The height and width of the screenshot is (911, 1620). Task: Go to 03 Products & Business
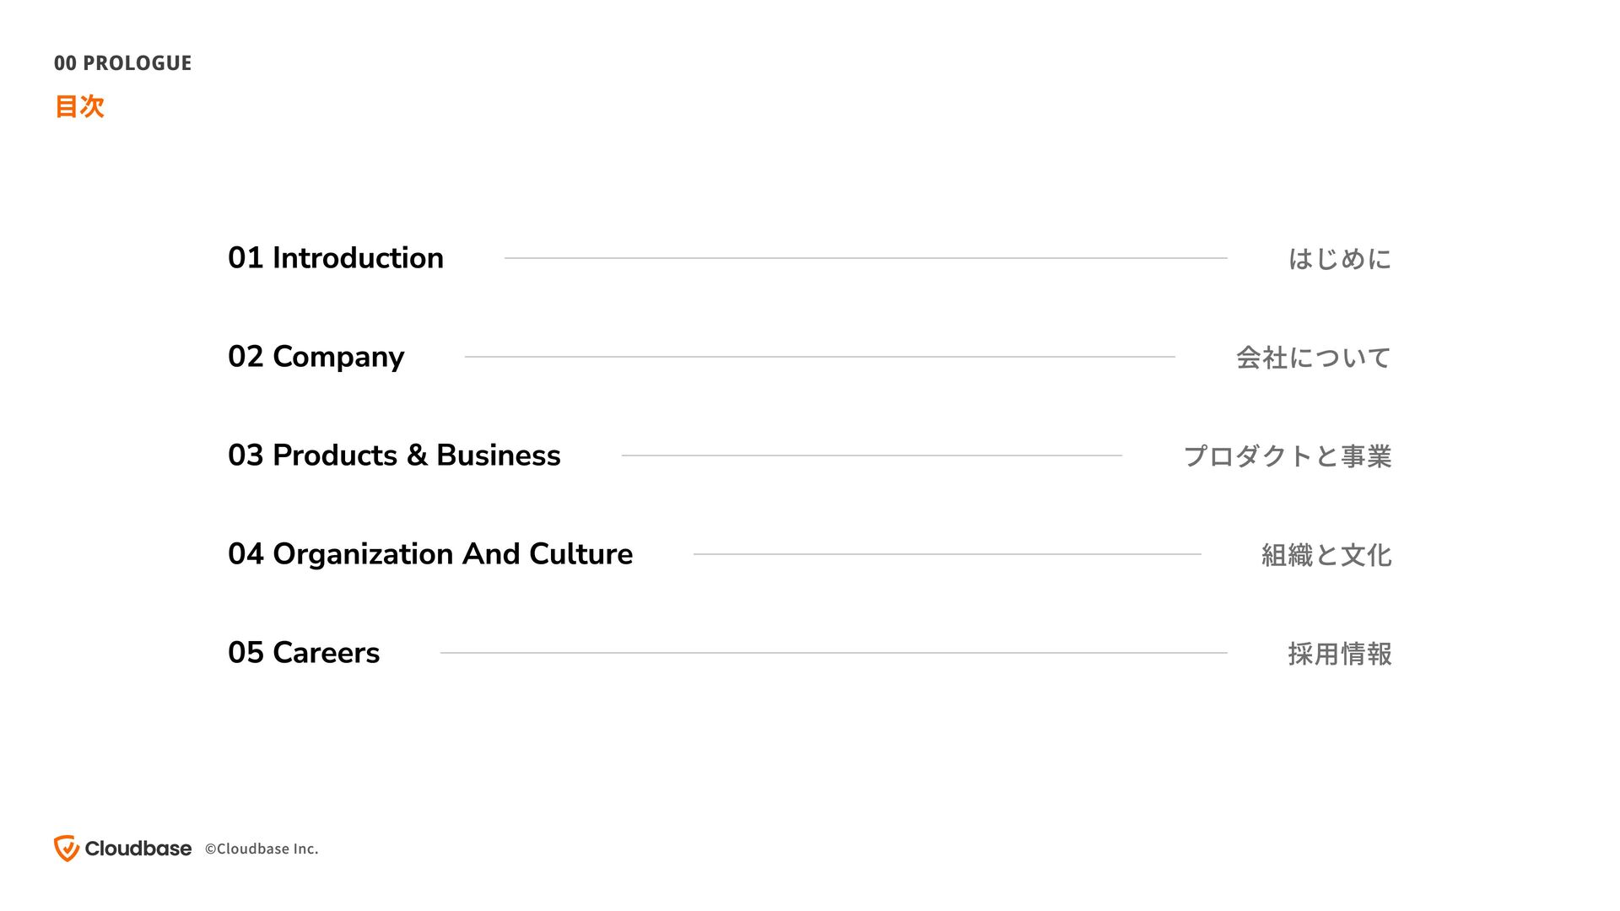tap(394, 455)
